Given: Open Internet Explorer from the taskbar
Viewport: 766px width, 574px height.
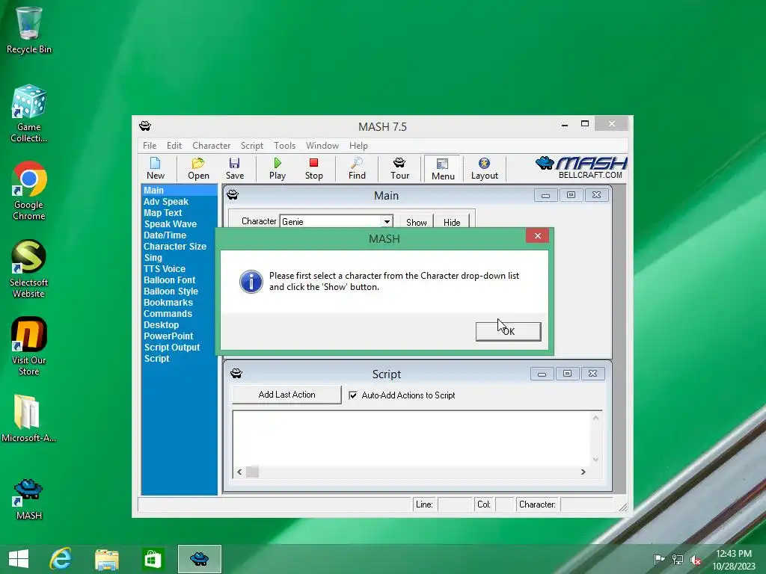Looking at the screenshot, I should tap(61, 559).
